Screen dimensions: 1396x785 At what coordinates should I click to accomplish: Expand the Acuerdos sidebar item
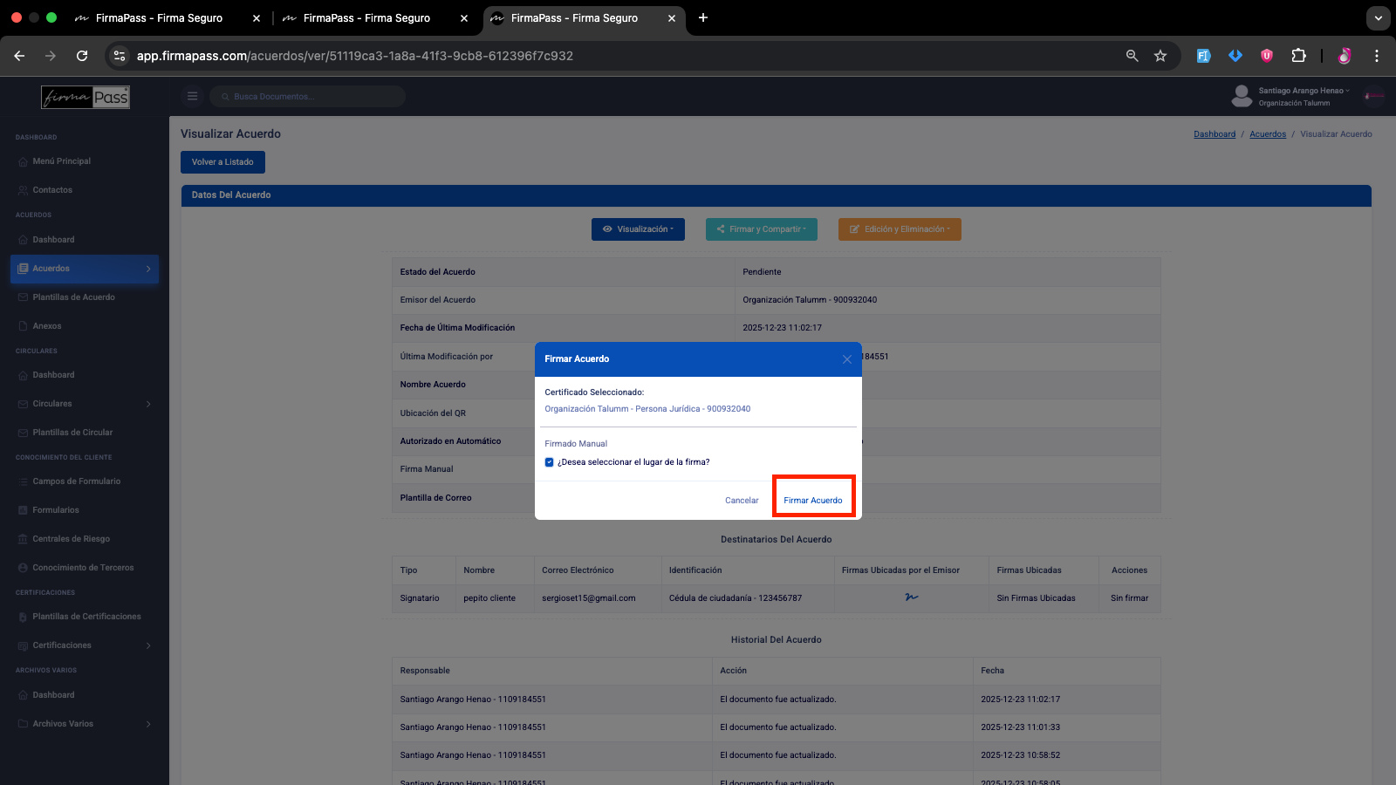click(x=85, y=269)
